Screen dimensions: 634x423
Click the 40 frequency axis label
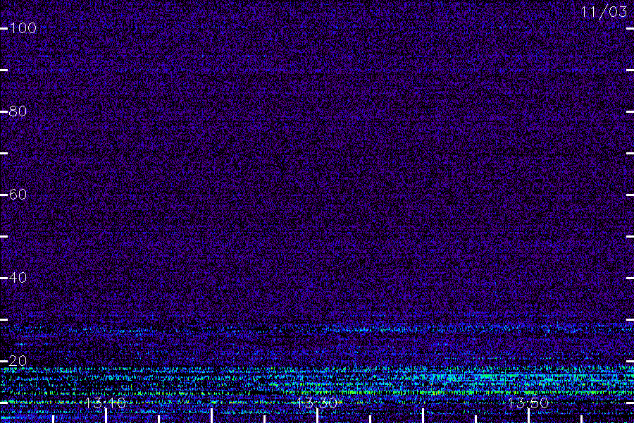[x=18, y=278]
